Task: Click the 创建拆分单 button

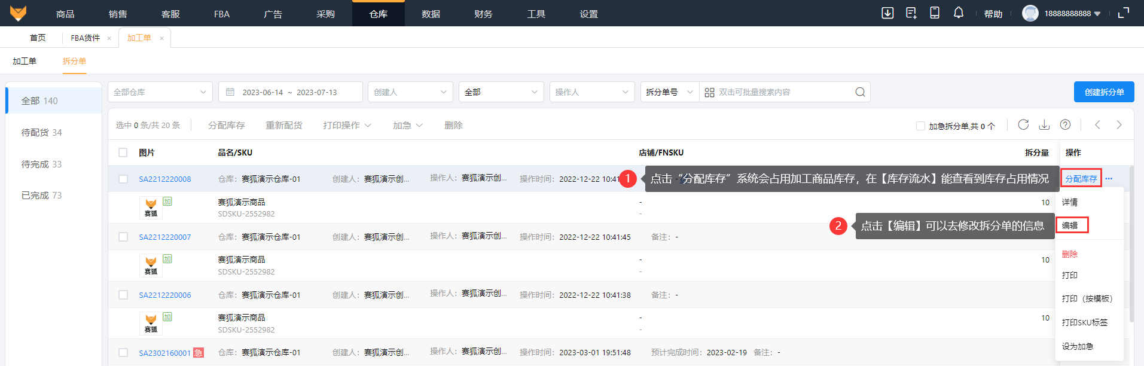Action: pyautogui.click(x=1104, y=92)
